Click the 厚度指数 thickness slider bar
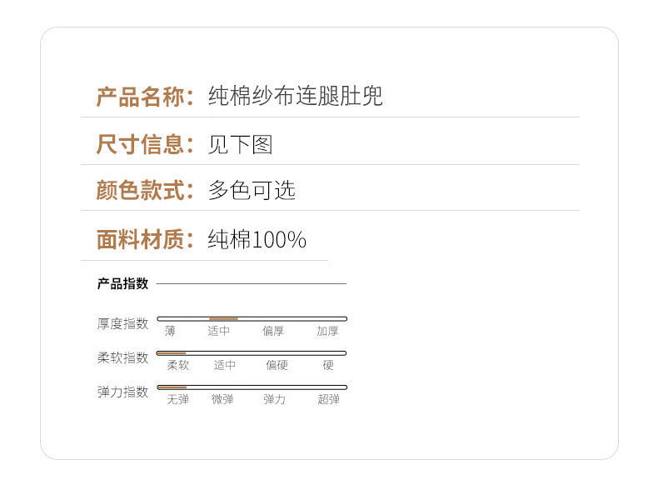Viewport: 658px width, 480px height. [x=252, y=318]
